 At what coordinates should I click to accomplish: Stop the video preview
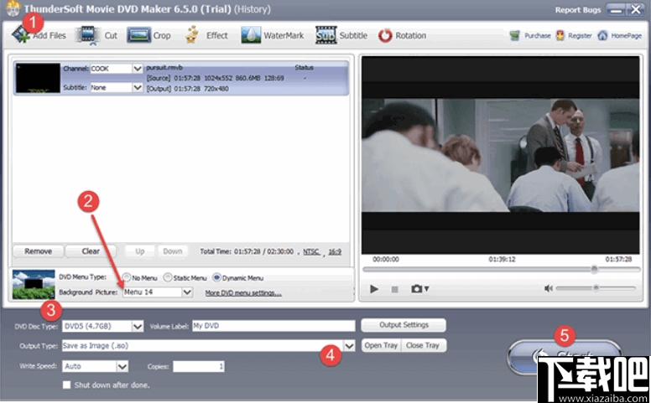click(394, 289)
